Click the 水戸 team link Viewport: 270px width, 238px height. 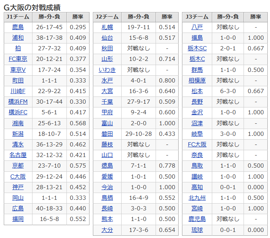(107, 81)
